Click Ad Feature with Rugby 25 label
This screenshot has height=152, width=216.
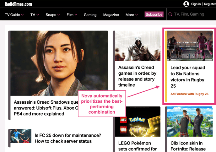point(189,94)
